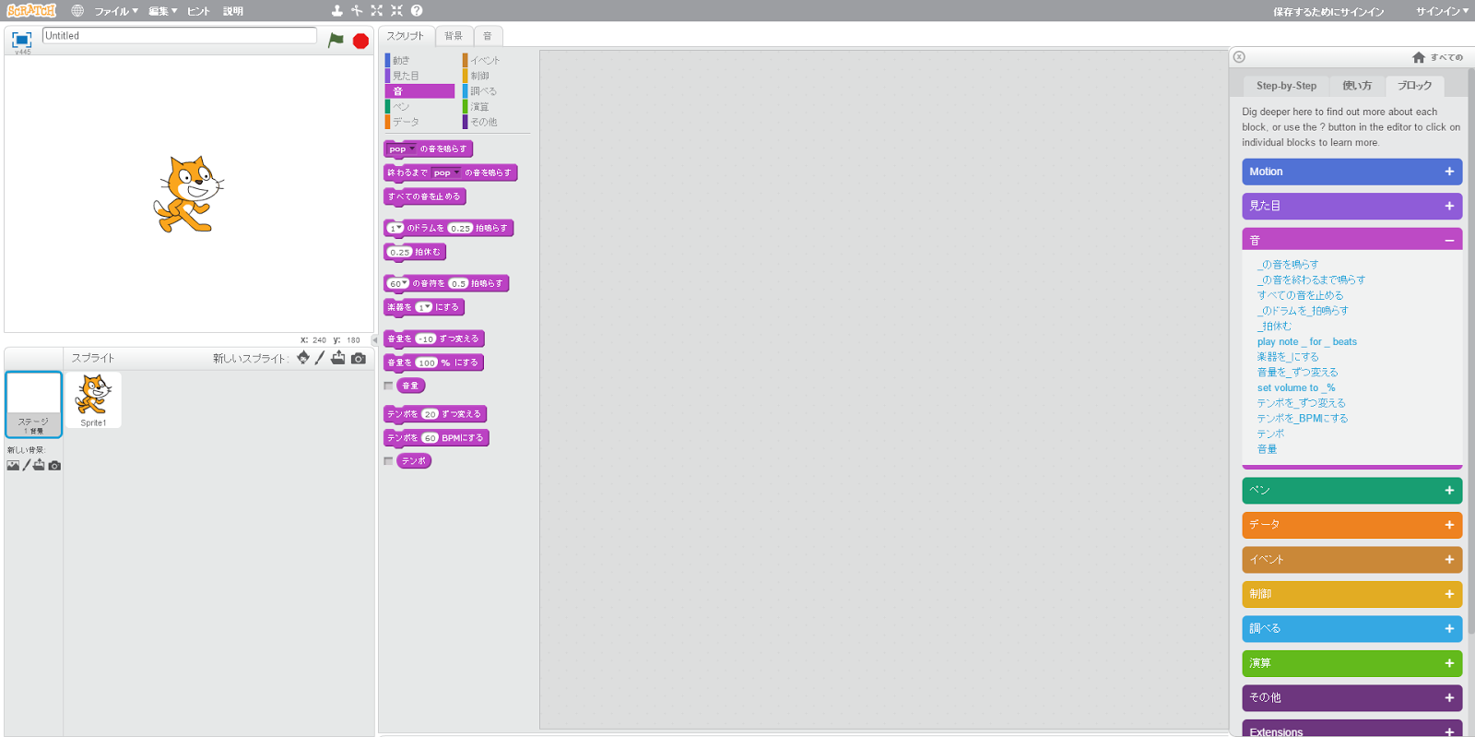This screenshot has height=737, width=1475.
Task: Open the drum number dropdown in ドラム block
Action: tap(395, 228)
